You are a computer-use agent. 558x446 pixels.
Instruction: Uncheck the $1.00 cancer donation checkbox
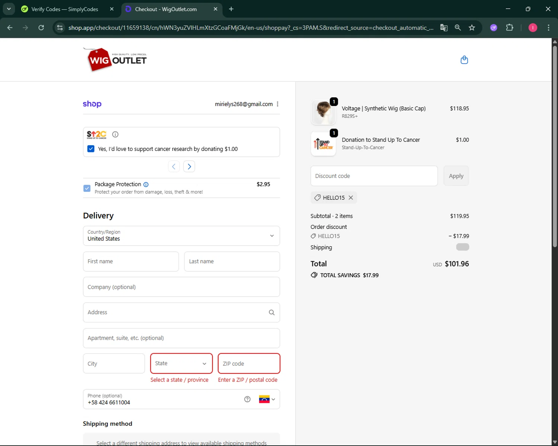tap(91, 149)
